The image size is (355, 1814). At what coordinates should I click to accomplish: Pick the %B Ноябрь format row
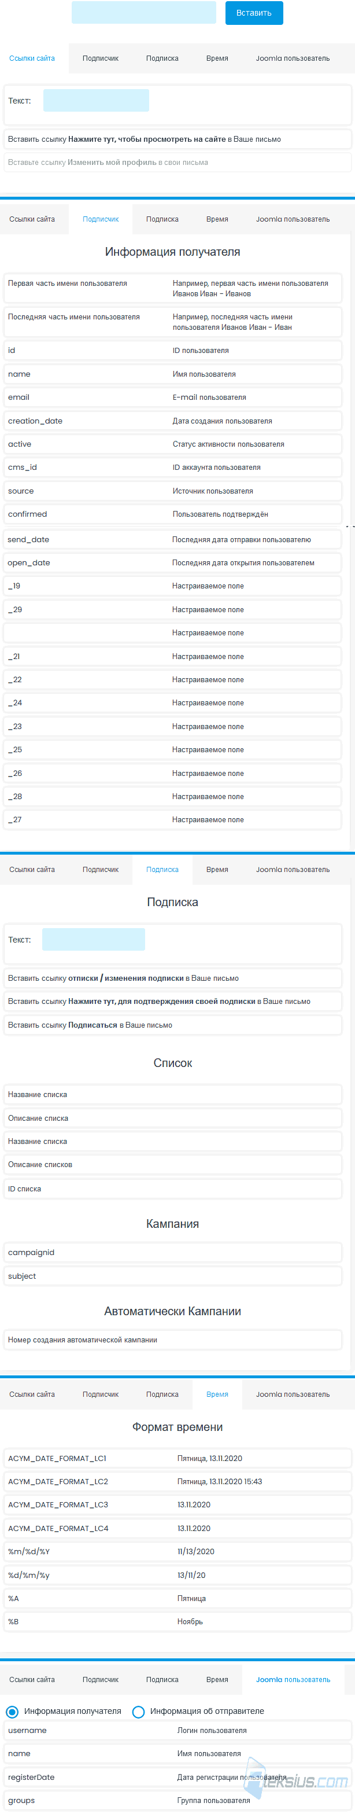click(x=177, y=1622)
